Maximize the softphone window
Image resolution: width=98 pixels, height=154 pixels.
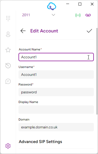click(80, 4)
